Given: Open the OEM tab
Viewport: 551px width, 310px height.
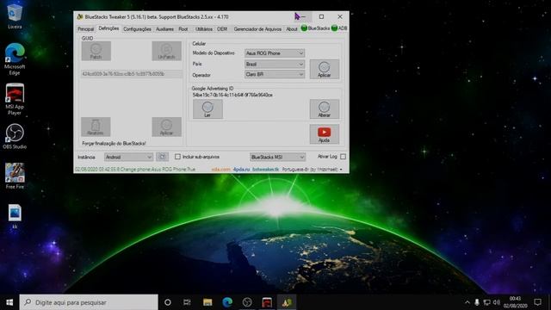Looking at the screenshot, I should coord(222,29).
